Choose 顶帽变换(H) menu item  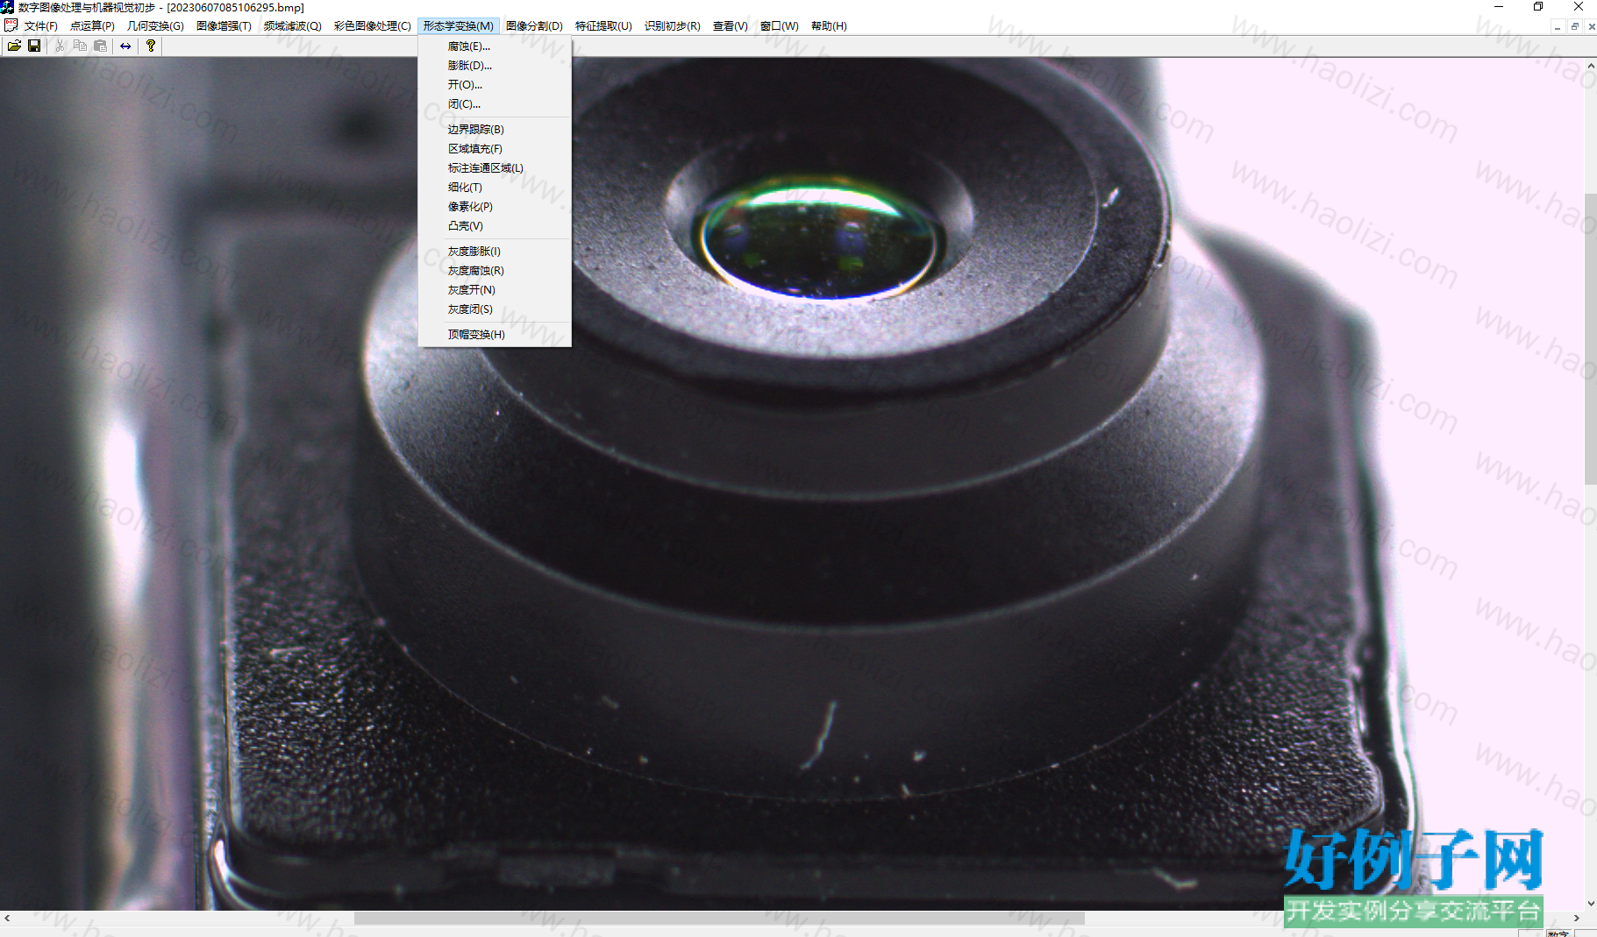pyautogui.click(x=495, y=335)
